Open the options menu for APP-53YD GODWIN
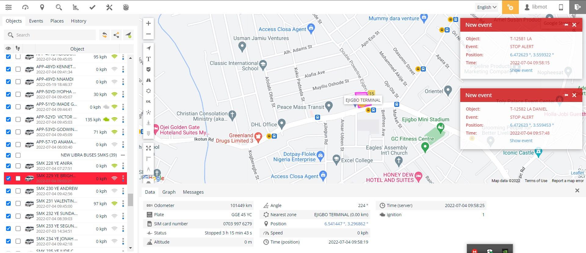 coord(123,132)
